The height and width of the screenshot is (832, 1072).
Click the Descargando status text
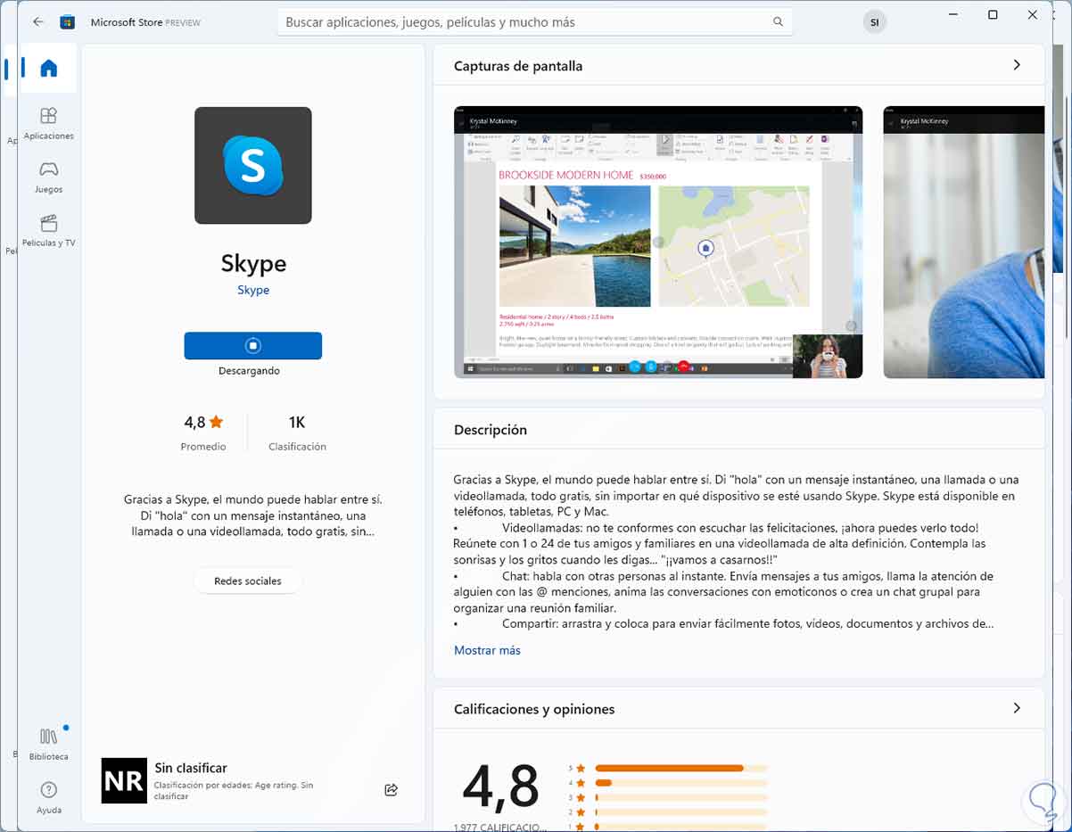pyautogui.click(x=249, y=371)
